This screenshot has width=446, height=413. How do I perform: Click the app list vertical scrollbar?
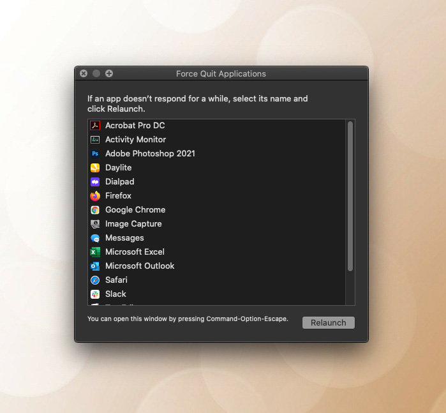(x=350, y=197)
